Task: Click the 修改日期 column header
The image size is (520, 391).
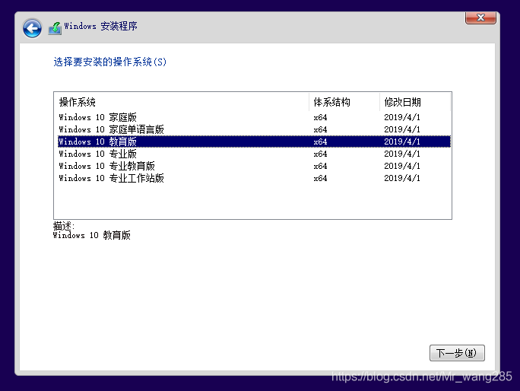Action: [415, 102]
